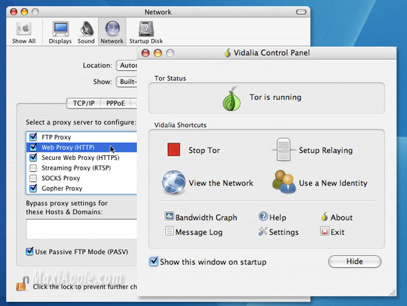Click the green Tor onion status icon

click(231, 99)
